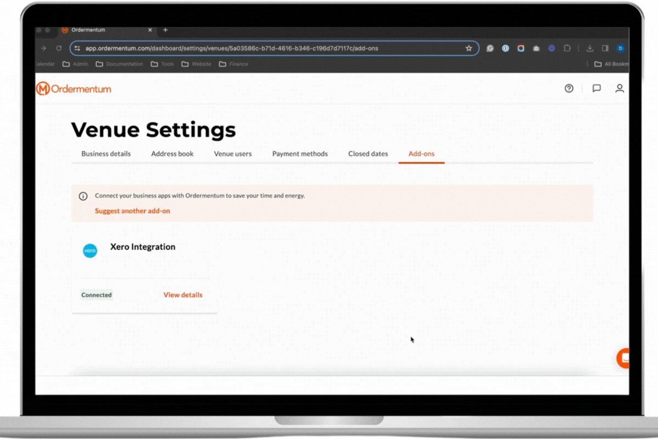
Task: Click the Connect your business apps banner text
Action: (x=200, y=195)
